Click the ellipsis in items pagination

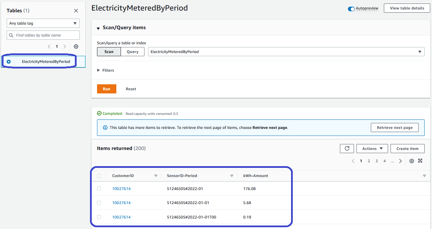click(x=392, y=161)
